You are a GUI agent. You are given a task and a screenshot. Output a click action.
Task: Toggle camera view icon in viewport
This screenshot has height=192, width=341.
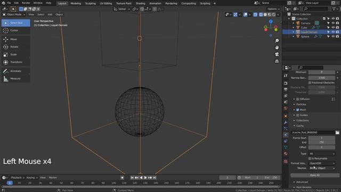tap(277, 54)
